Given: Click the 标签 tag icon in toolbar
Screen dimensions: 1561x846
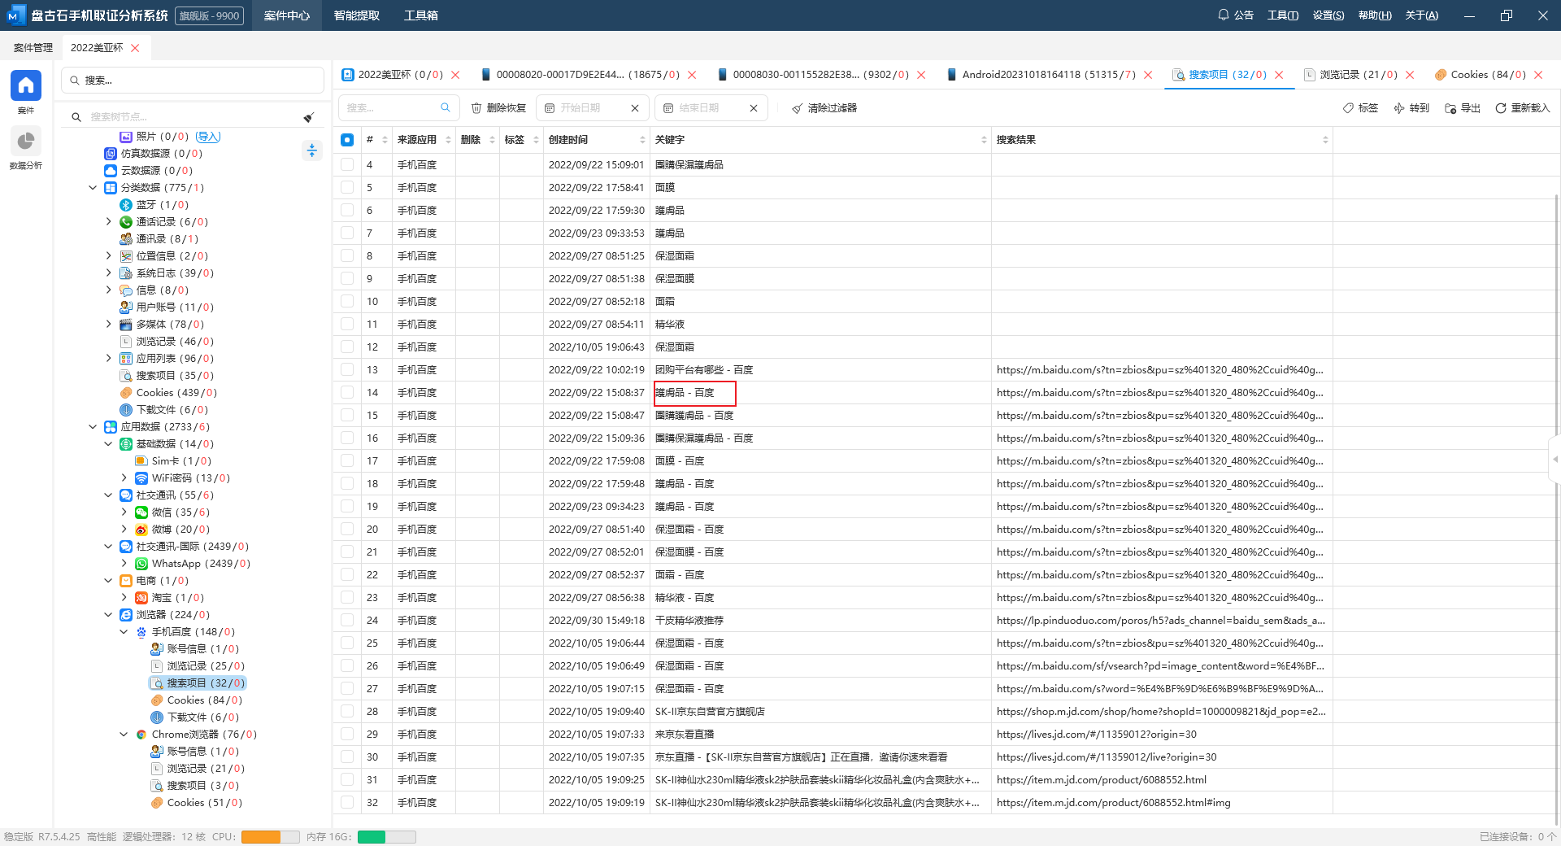Looking at the screenshot, I should click(x=1348, y=108).
